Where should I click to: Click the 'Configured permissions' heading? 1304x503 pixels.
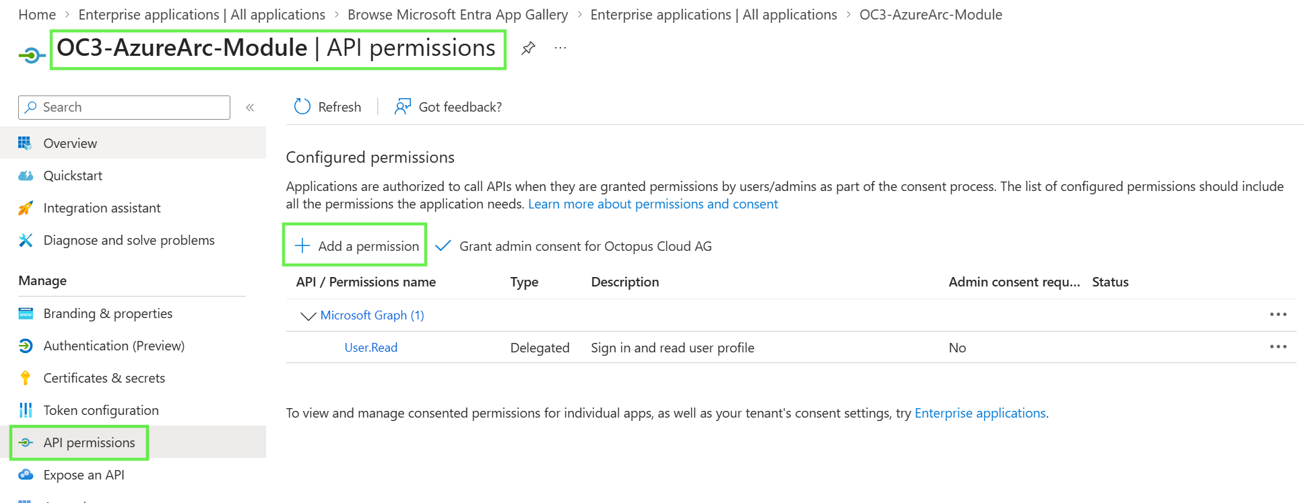click(370, 157)
